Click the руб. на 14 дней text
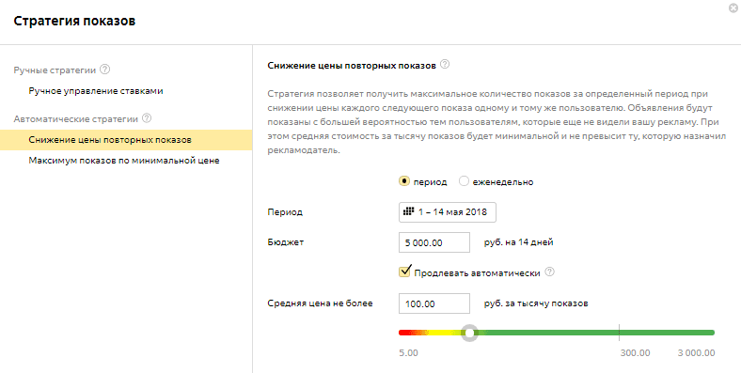This screenshot has height=373, width=741. pos(518,242)
